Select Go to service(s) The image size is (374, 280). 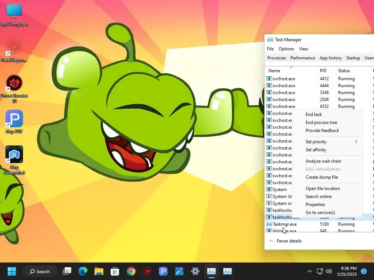(x=327, y=213)
